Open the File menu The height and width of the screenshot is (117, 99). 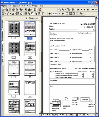tap(6, 6)
